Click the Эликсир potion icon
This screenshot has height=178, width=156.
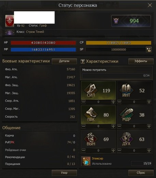pyautogui.click(x=86, y=161)
